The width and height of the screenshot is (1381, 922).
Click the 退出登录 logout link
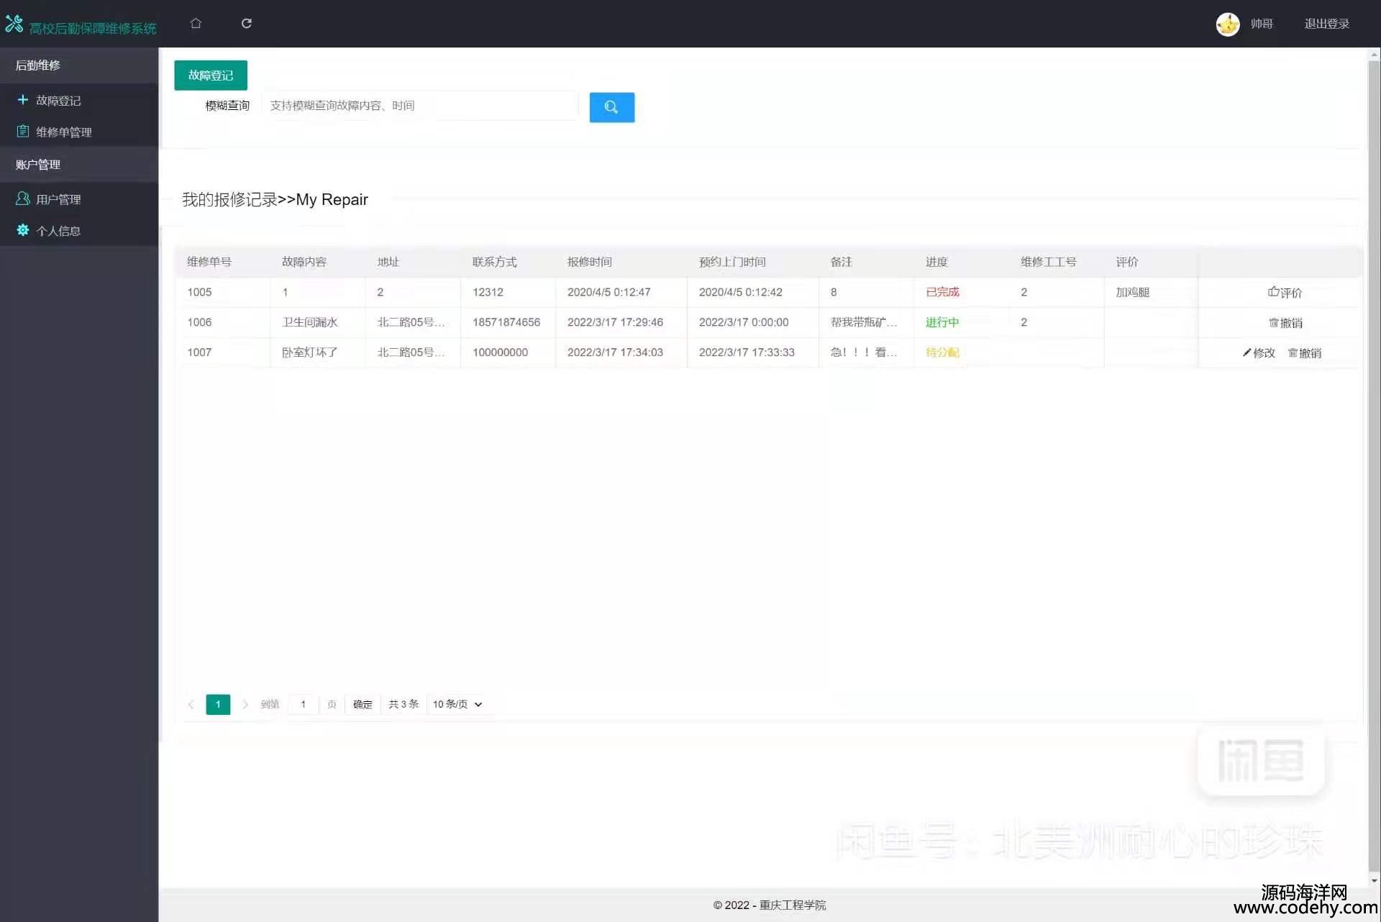pos(1326,24)
